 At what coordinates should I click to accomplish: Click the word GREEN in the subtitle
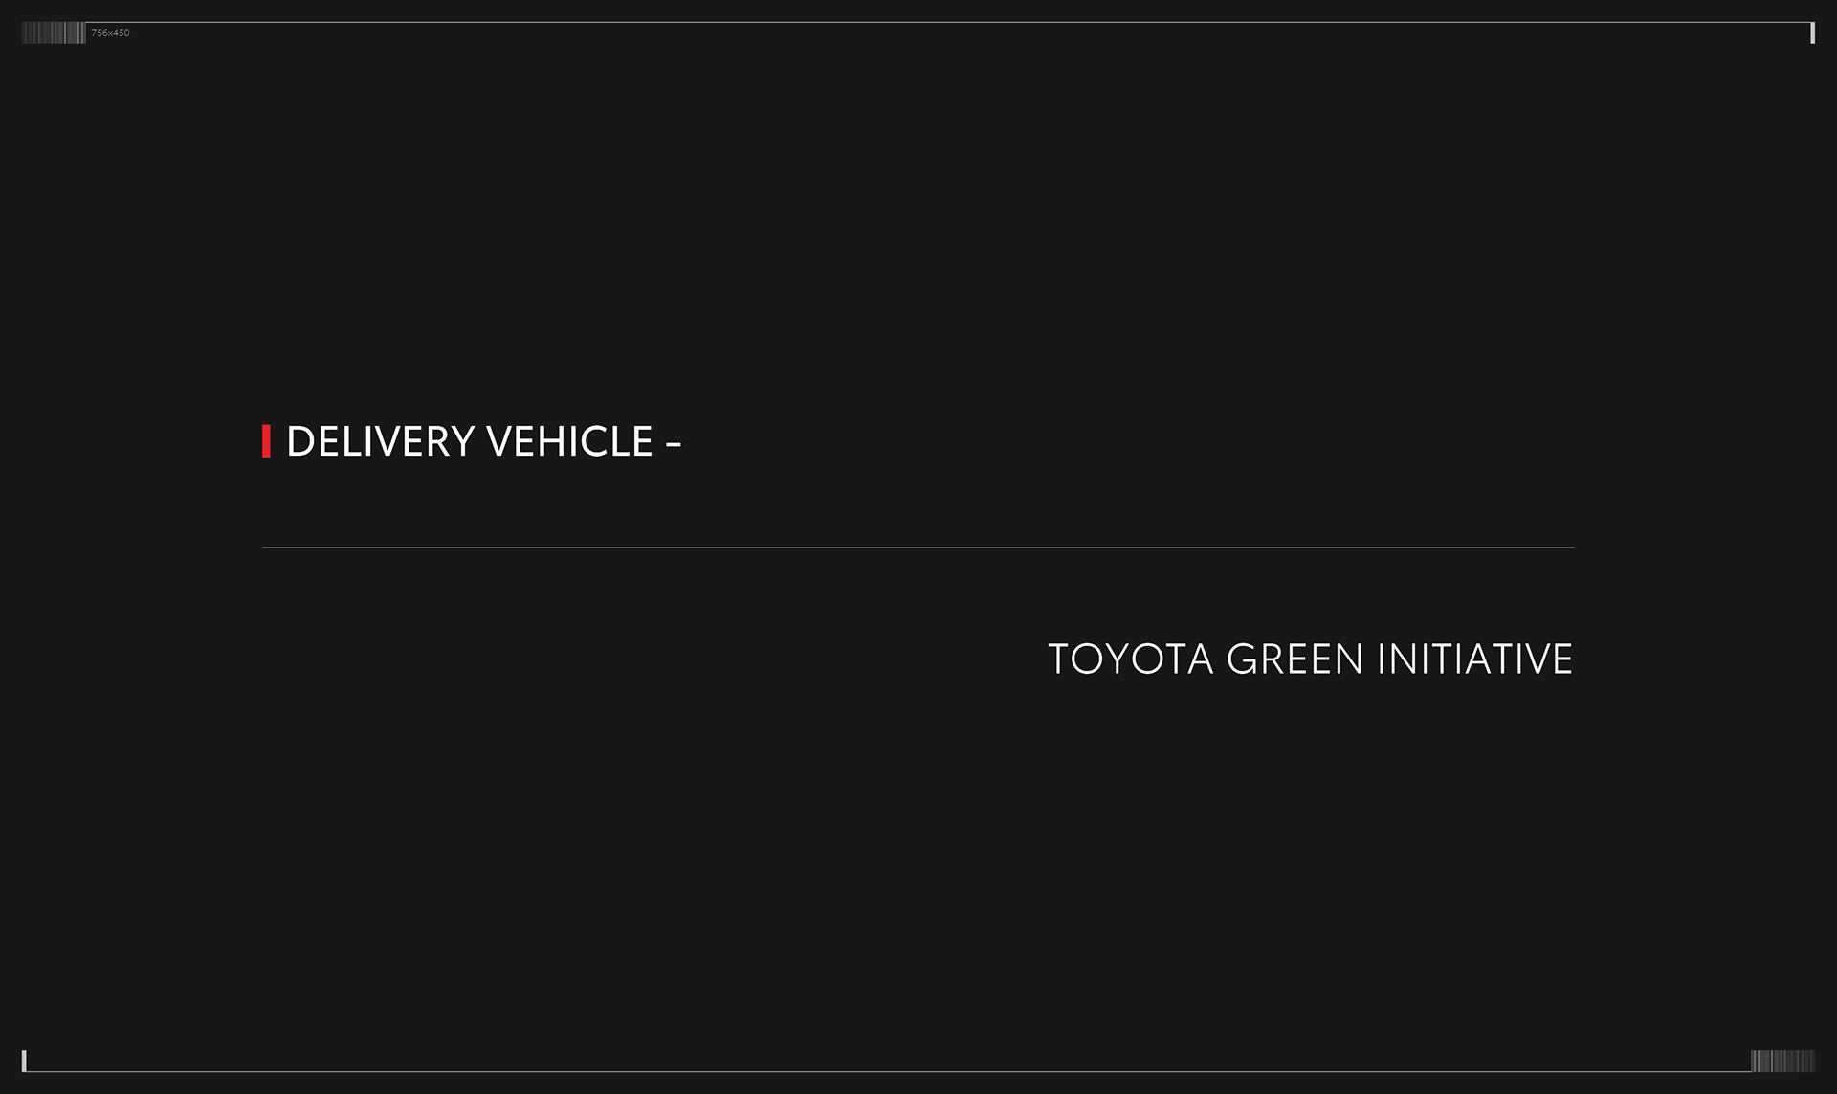pos(1295,659)
